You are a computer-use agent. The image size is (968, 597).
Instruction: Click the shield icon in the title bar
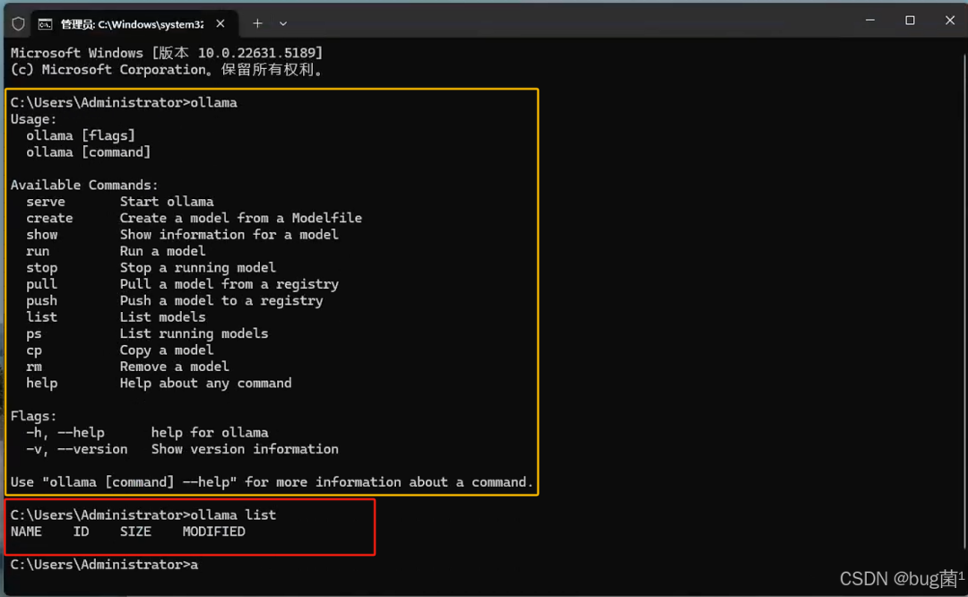point(18,24)
